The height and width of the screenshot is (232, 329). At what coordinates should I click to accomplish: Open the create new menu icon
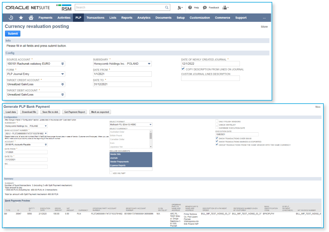click(180, 8)
